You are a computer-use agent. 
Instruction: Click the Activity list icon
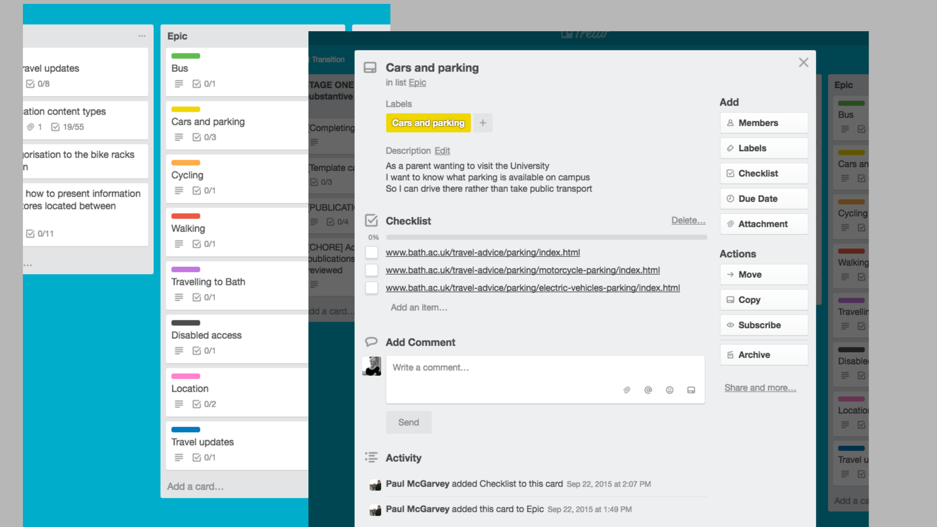point(371,457)
